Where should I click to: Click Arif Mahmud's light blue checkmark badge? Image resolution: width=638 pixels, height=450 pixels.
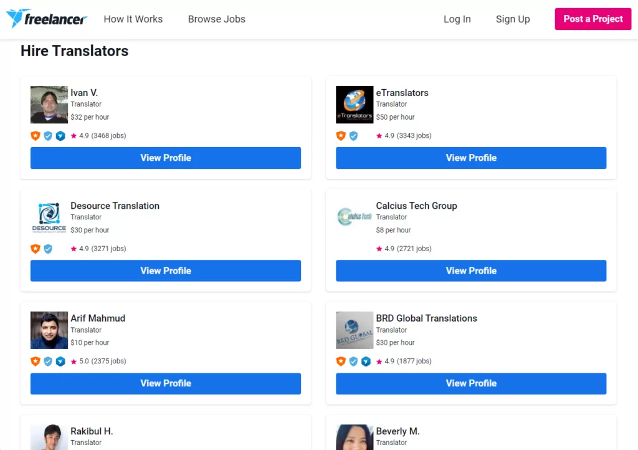48,361
